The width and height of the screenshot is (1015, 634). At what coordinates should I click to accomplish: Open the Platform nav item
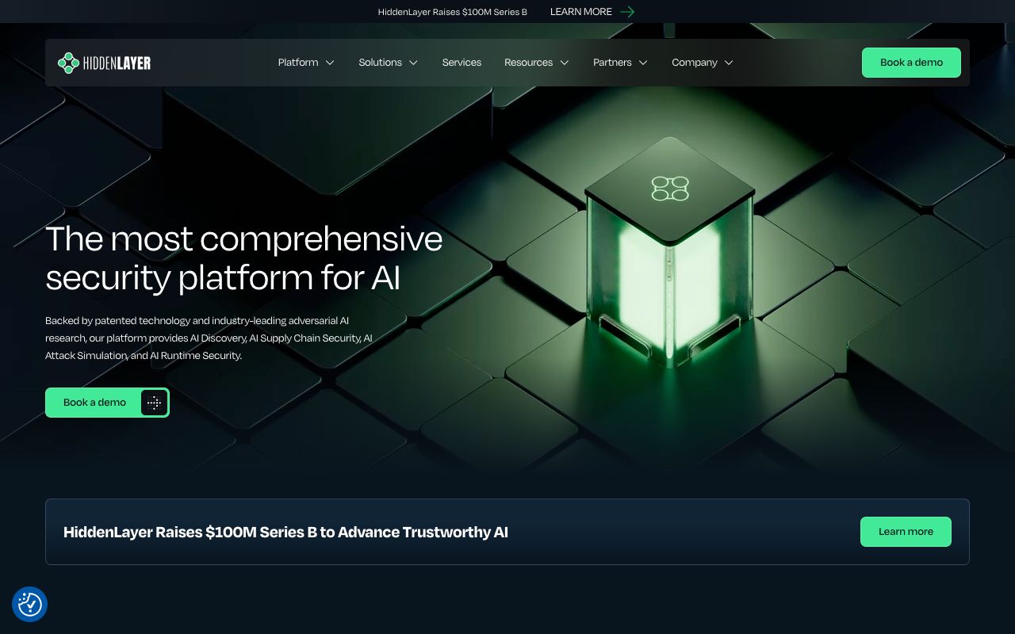click(x=298, y=63)
